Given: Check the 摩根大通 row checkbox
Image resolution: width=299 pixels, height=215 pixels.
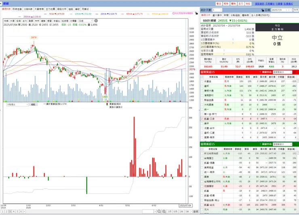Looking at the screenshot, I should [x=202, y=91].
